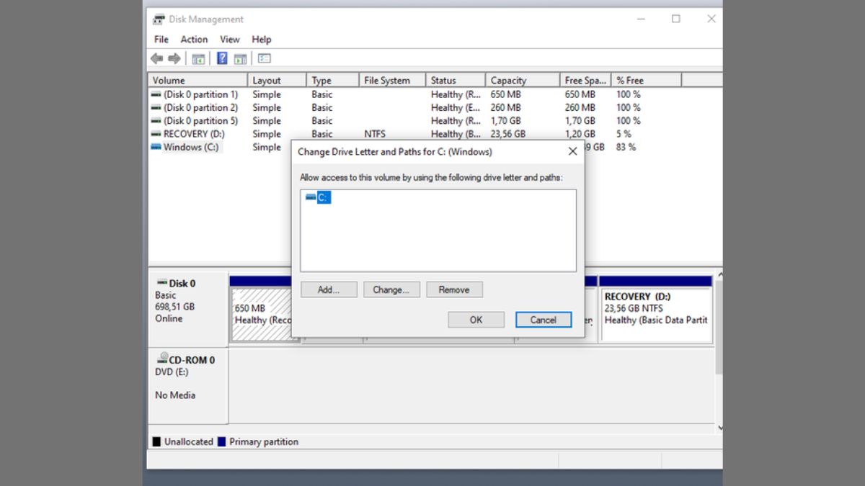Image resolution: width=865 pixels, height=486 pixels.
Task: Sort by the Free Space column header
Action: pos(585,80)
